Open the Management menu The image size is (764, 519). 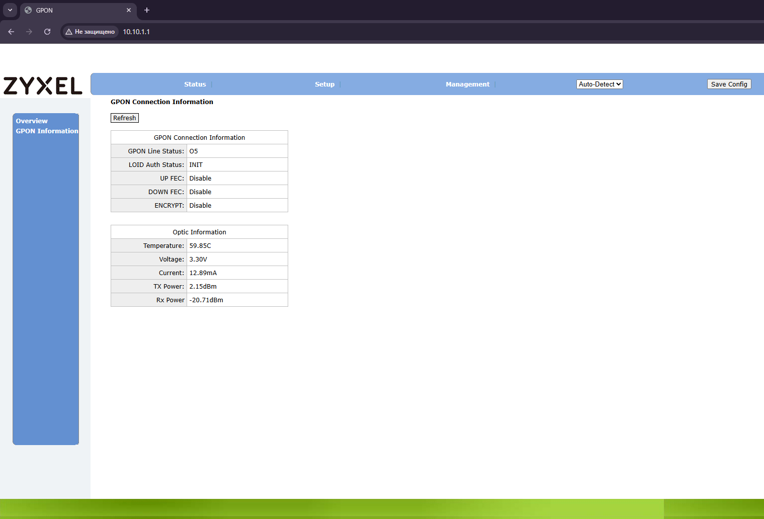click(x=468, y=84)
